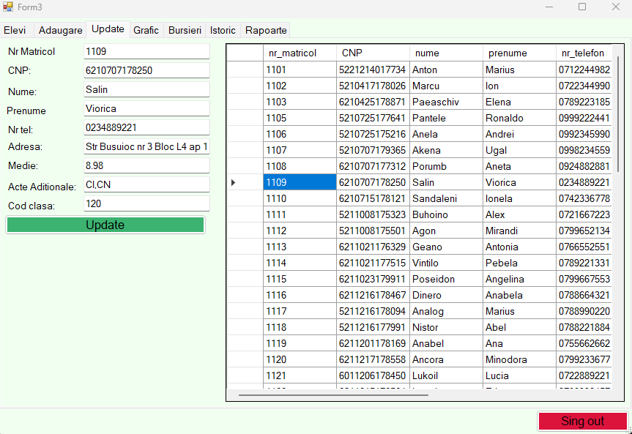
Task: Select the Grafic tab
Action: click(146, 30)
